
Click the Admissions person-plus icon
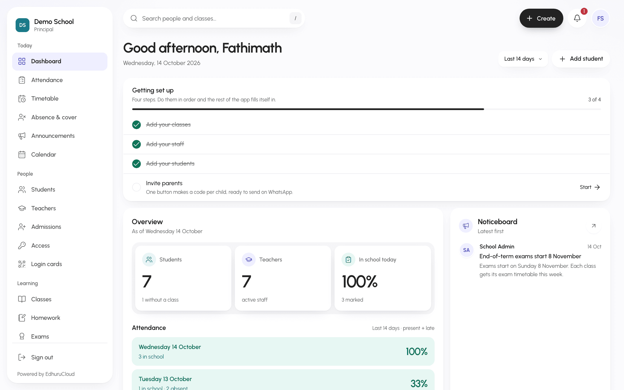[22, 227]
